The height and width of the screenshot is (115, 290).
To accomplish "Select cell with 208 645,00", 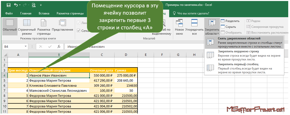I will 126,81.
